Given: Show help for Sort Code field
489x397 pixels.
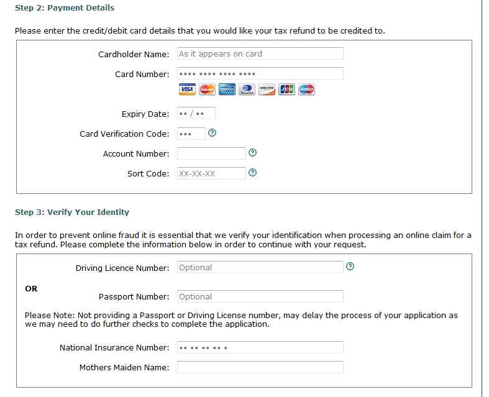Looking at the screenshot, I should pos(252,173).
